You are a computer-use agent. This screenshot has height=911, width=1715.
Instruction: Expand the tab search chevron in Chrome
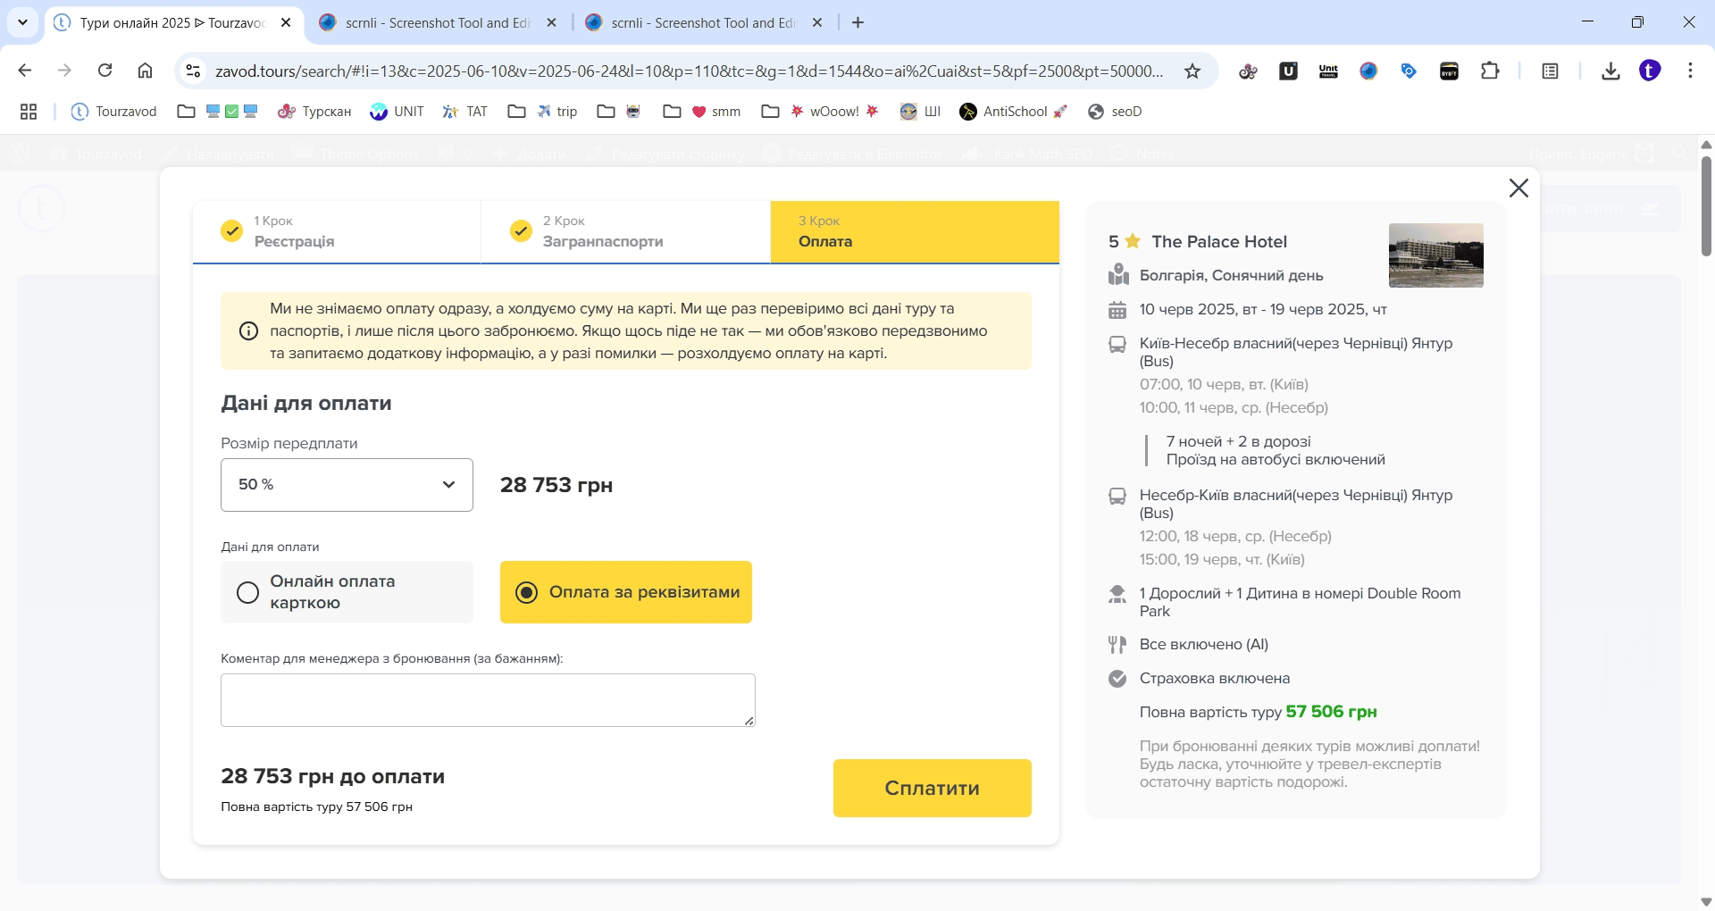[x=22, y=22]
